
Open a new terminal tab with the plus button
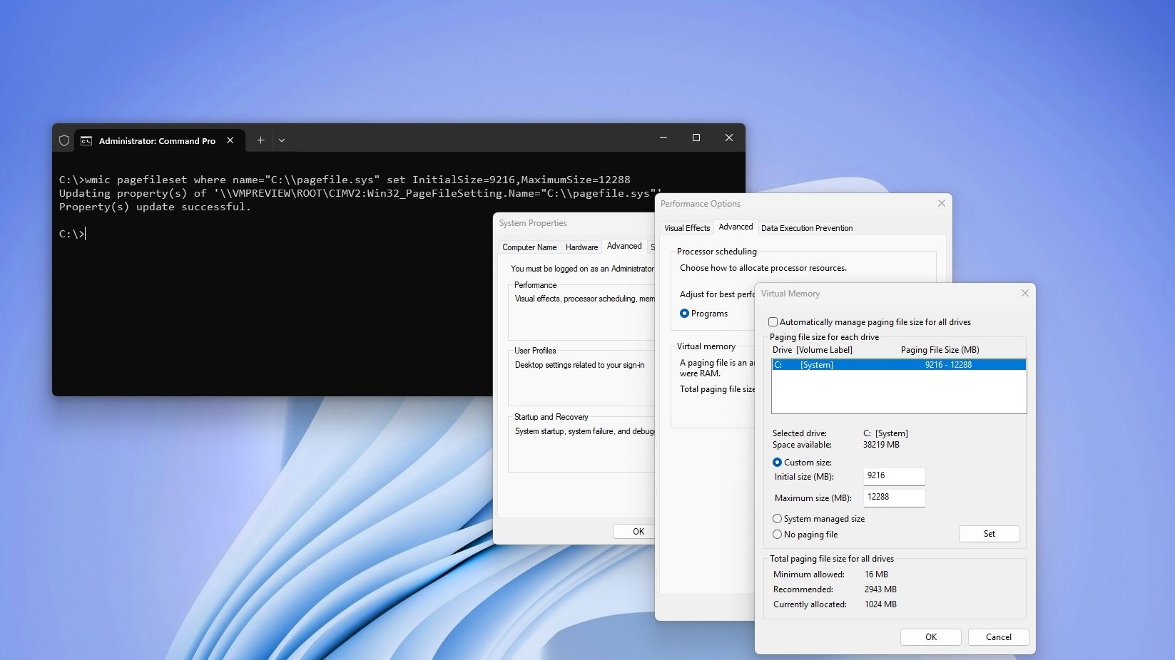coord(260,140)
